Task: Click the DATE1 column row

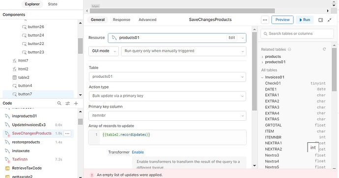Action: (x=295, y=89)
